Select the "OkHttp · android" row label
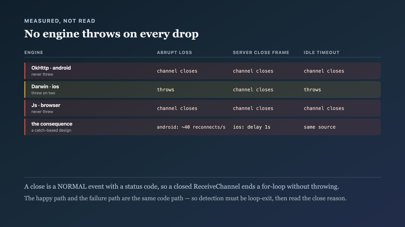The height and width of the screenshot is (227, 405). tap(51, 68)
